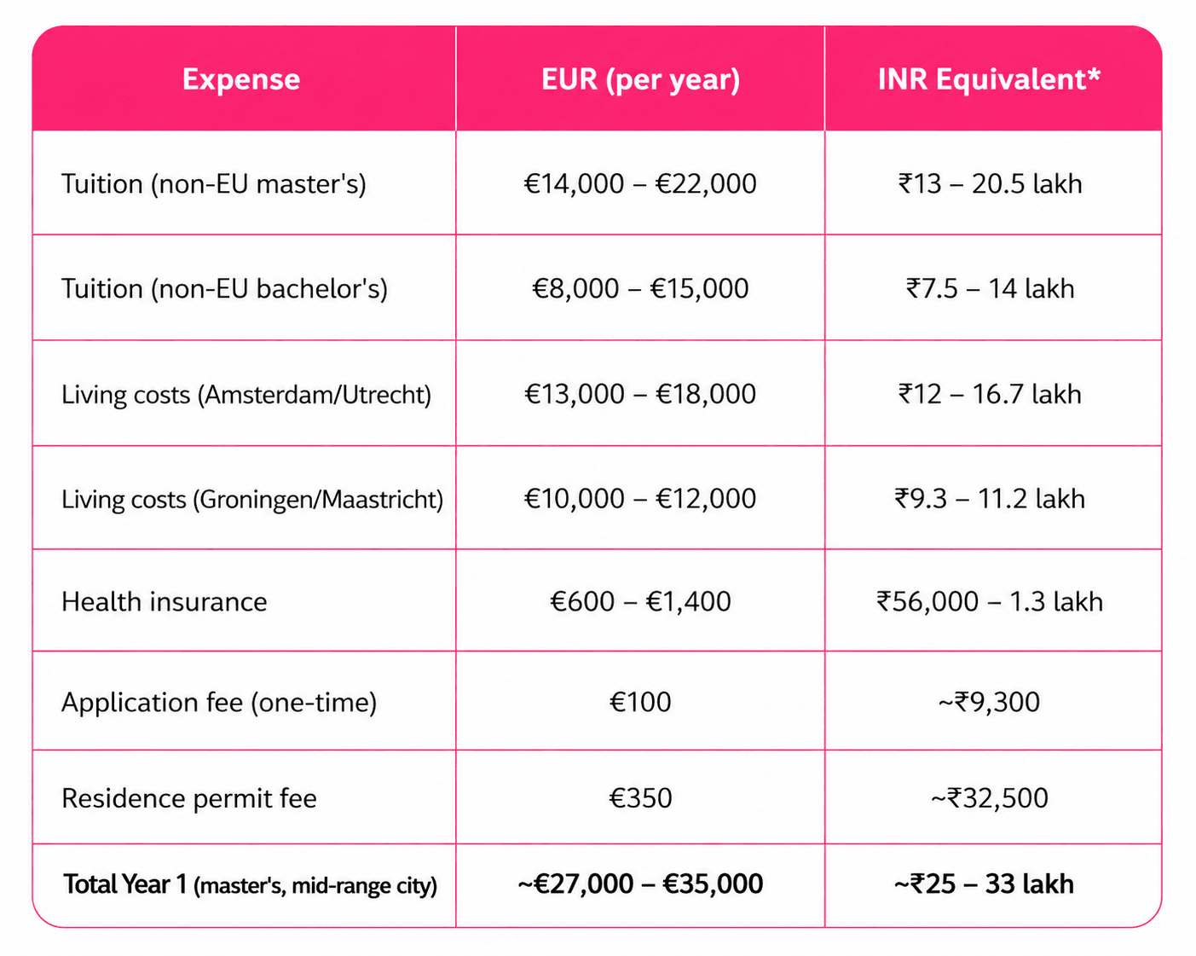Image resolution: width=1196 pixels, height=956 pixels.
Task: Click the €600 – €1,400 cell
Action: tap(640, 602)
